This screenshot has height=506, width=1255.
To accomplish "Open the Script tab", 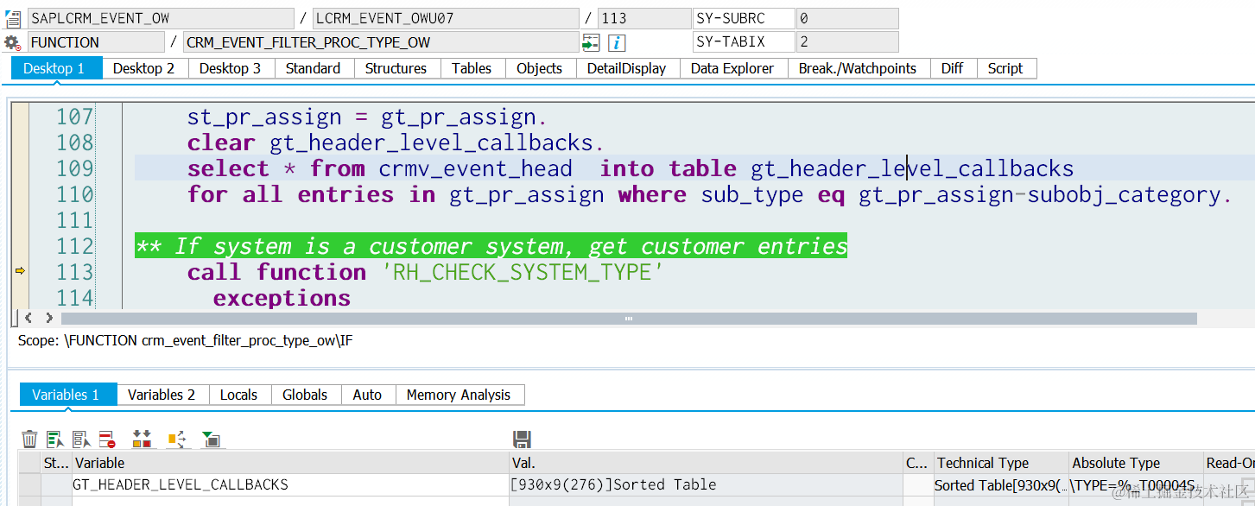I will 1005,68.
